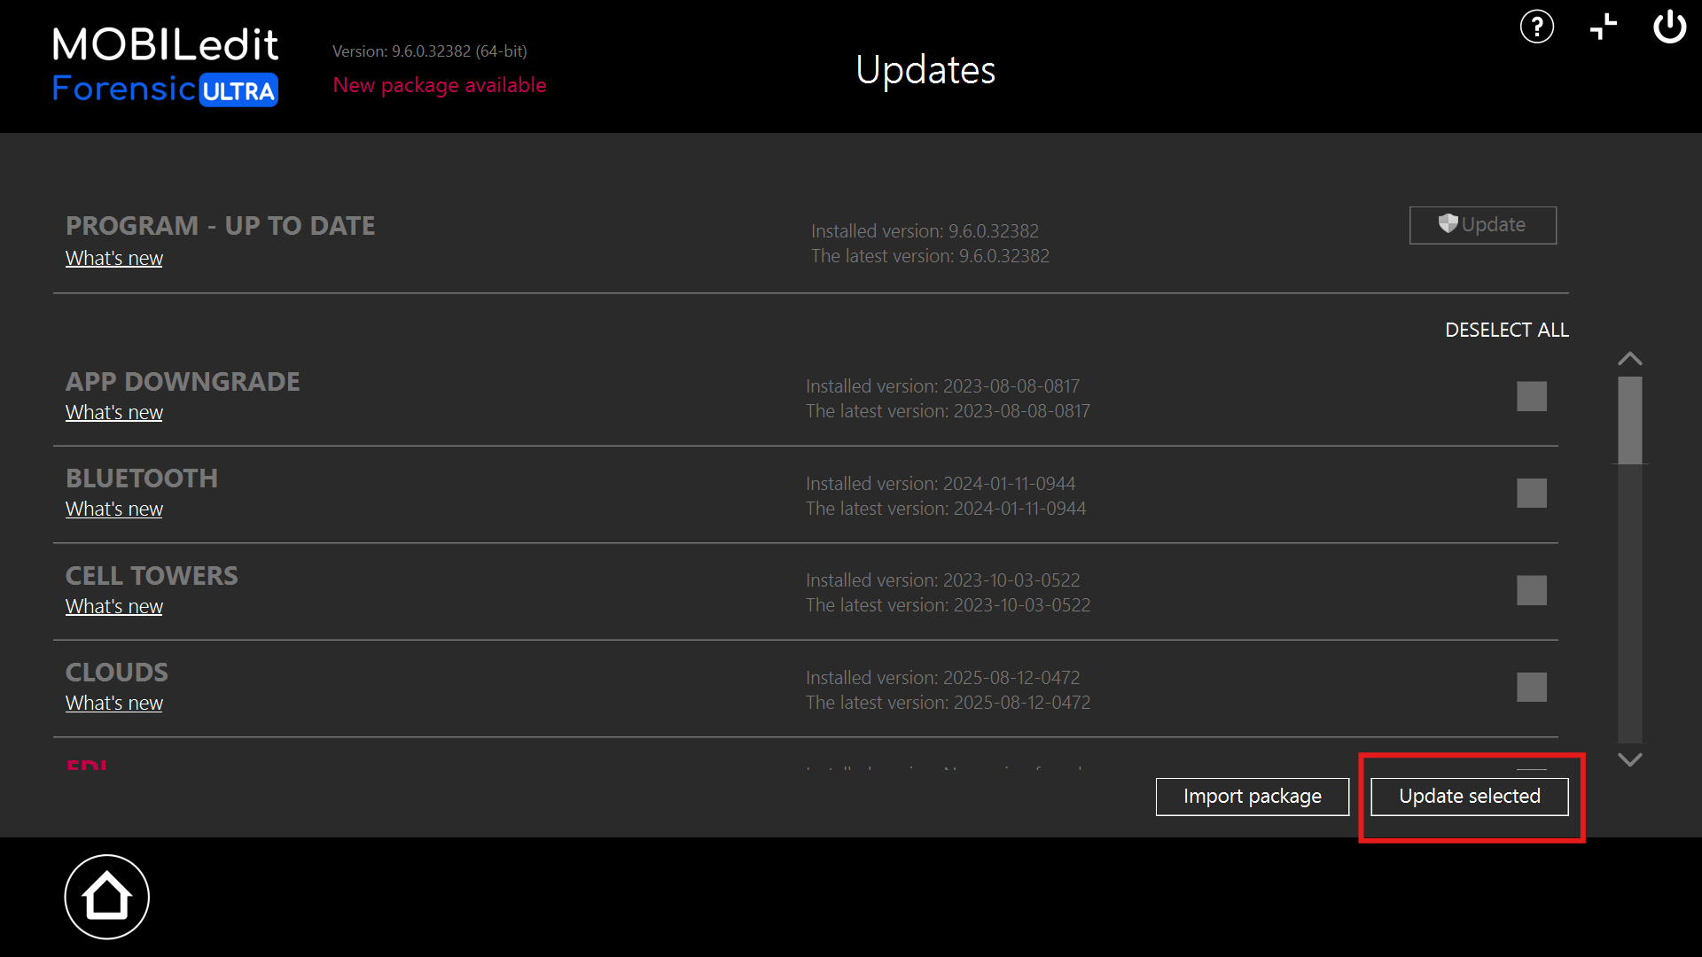Return home using the home icon
This screenshot has height=957, width=1702.
(x=106, y=896)
